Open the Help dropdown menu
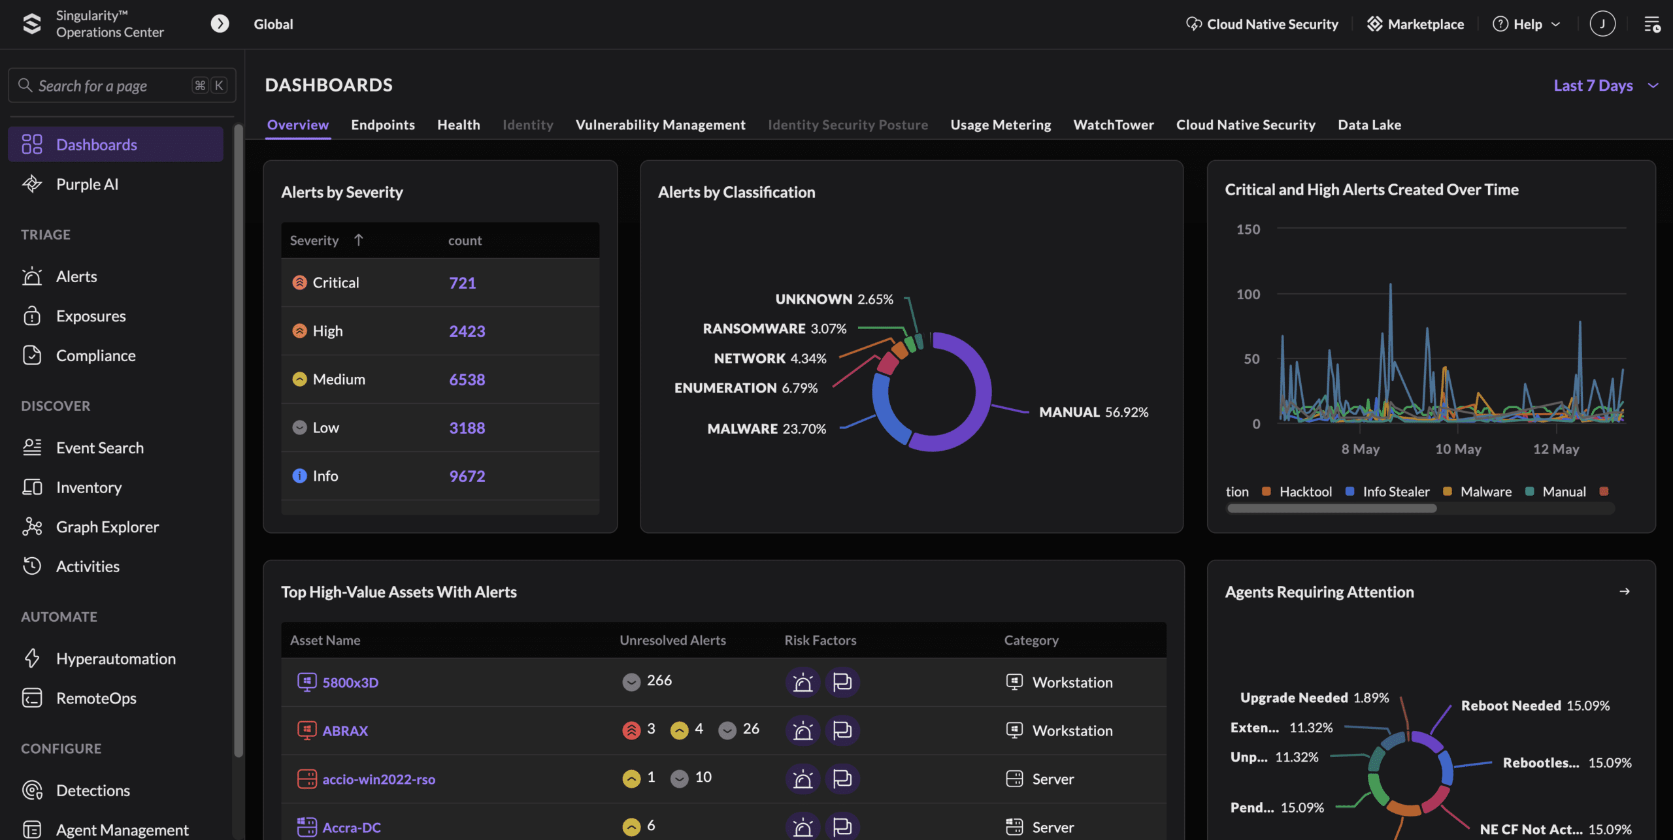The image size is (1673, 840). (1527, 24)
